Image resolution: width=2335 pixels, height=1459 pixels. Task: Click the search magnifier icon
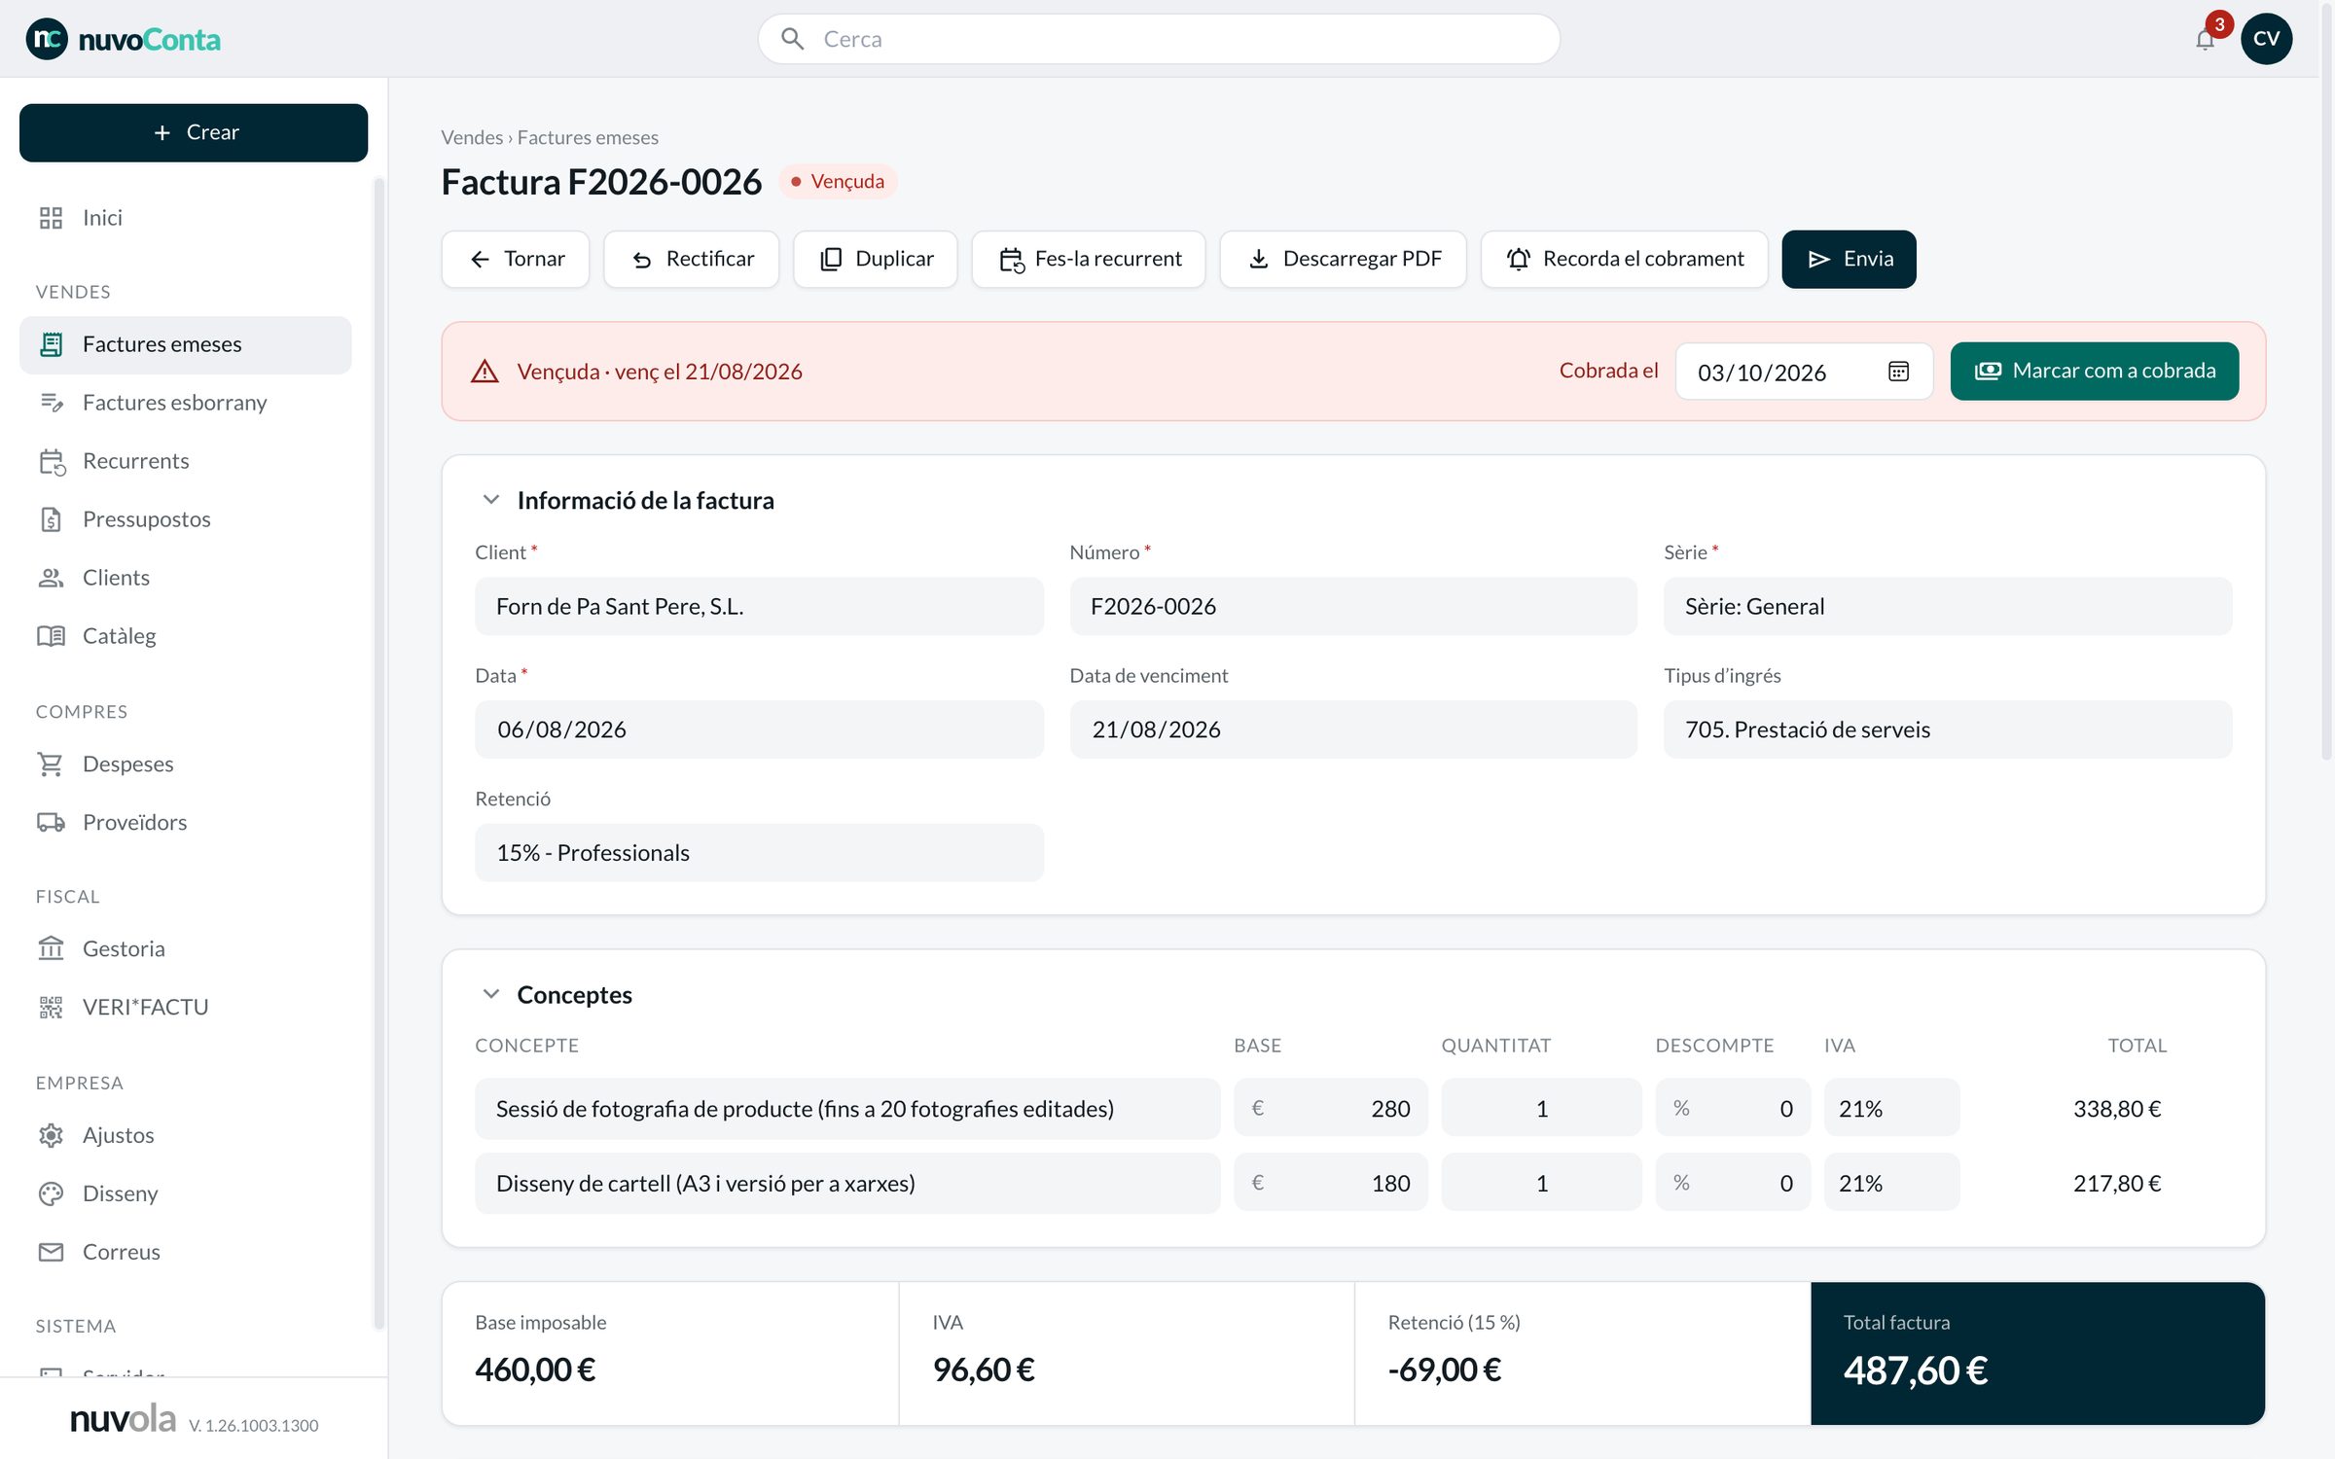click(x=792, y=39)
